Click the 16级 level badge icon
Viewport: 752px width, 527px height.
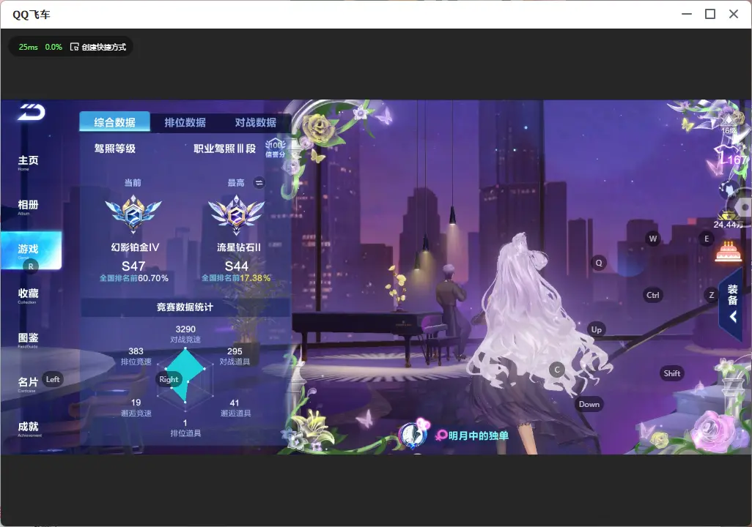point(729,124)
